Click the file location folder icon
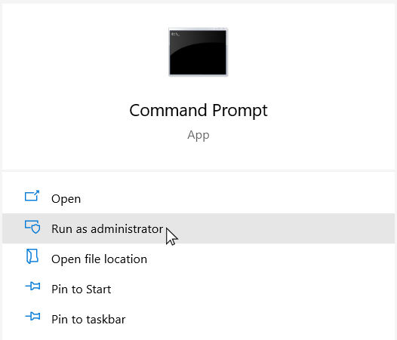Viewport: 397px width, 340px height. tap(32, 256)
